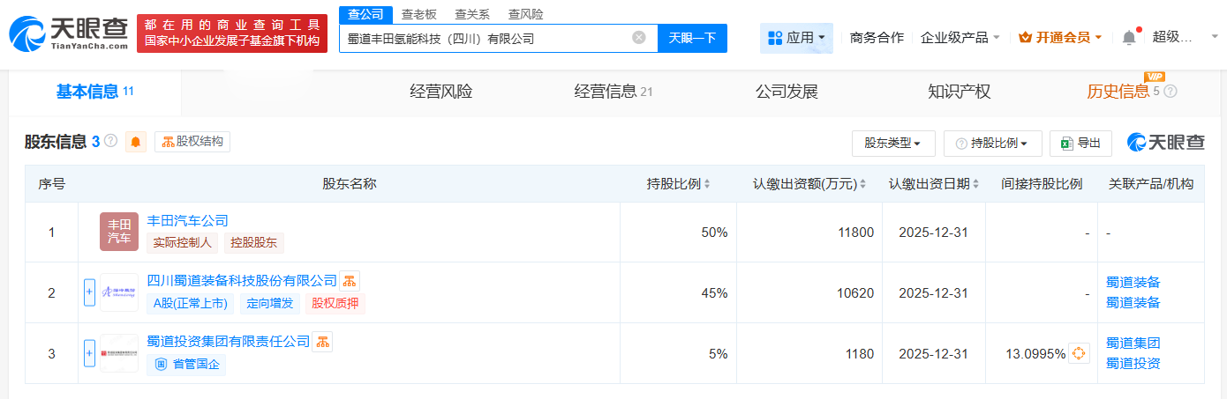1227x399 pixels.
Task: Expand row 3 with the plus button
Action: [89, 353]
